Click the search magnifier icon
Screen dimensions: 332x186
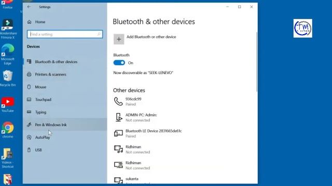(x=99, y=34)
